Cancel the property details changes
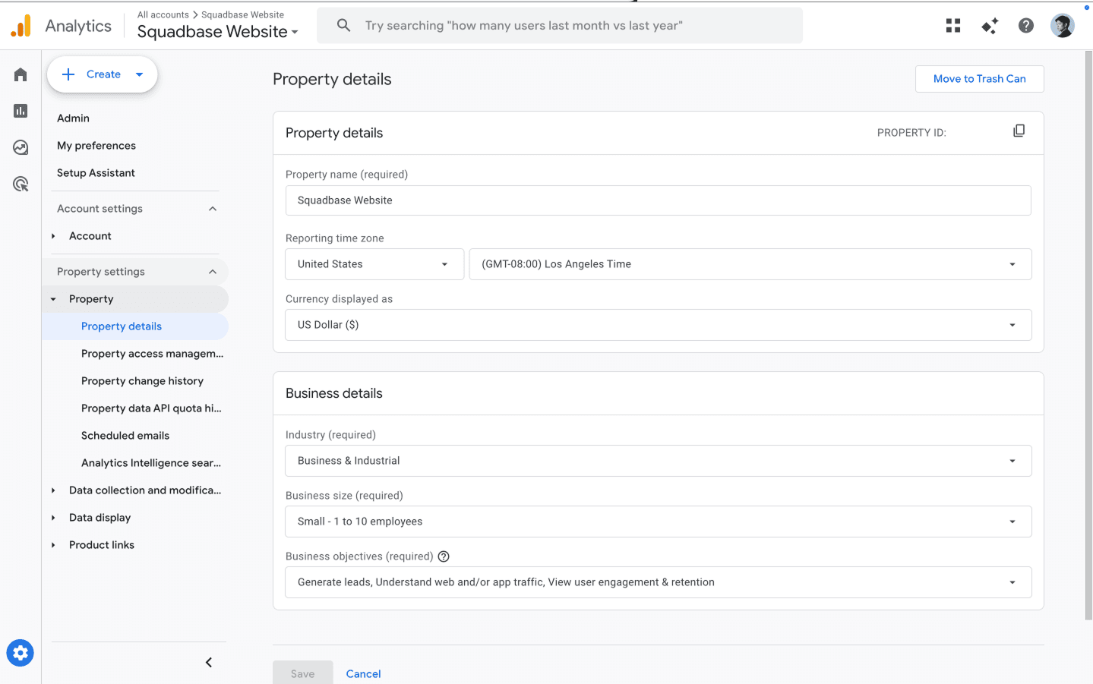1093x684 pixels. point(363,673)
